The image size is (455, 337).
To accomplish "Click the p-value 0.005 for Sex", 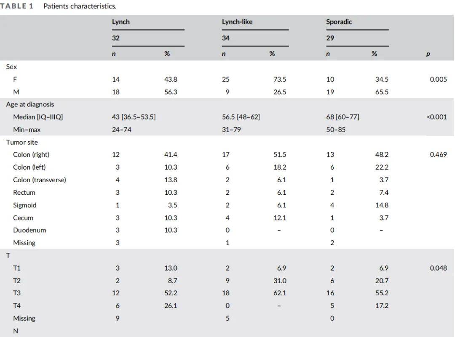I will point(438,79).
